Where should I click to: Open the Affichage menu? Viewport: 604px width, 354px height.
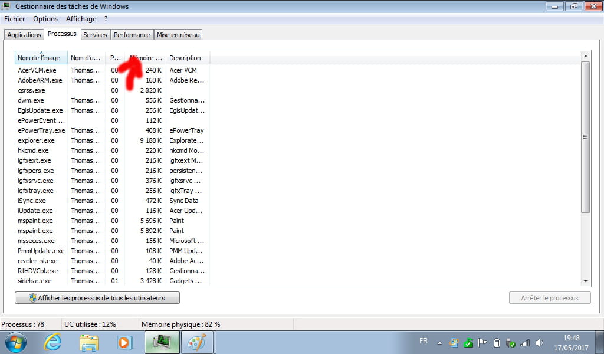(x=81, y=19)
